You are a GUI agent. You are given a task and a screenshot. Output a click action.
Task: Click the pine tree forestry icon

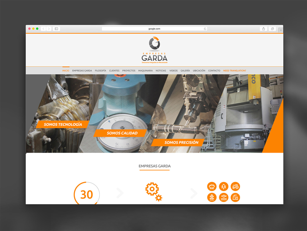(x=223, y=186)
